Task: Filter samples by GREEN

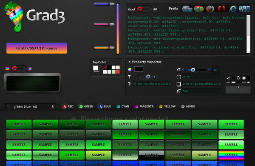Action: (x=86, y=106)
